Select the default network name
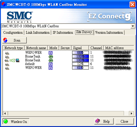 30,64
